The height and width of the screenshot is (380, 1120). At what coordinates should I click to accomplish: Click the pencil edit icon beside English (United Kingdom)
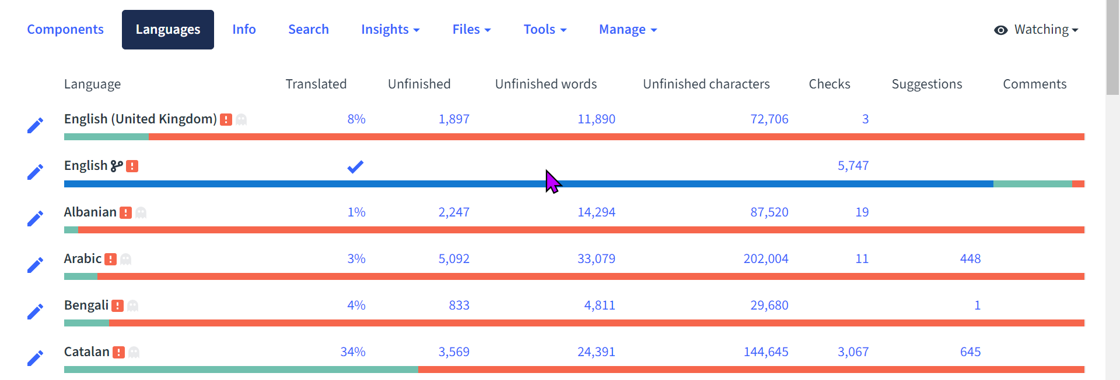(x=35, y=125)
